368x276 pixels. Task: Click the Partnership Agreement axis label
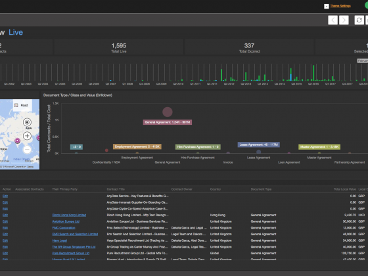350,162
